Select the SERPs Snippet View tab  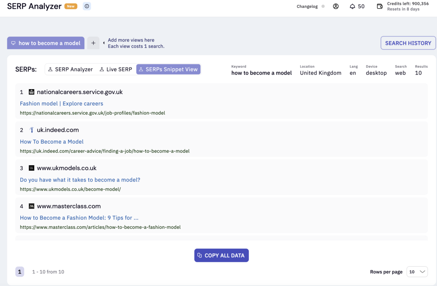[168, 69]
